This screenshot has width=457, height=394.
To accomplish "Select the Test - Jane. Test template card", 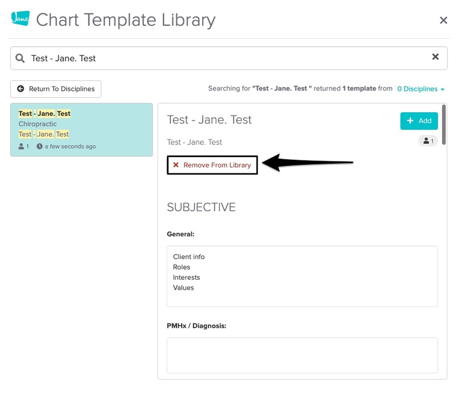I will click(82, 130).
